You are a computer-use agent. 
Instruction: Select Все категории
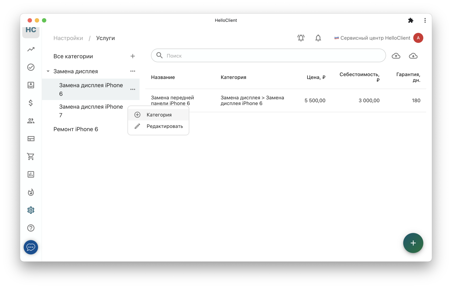coord(73,56)
